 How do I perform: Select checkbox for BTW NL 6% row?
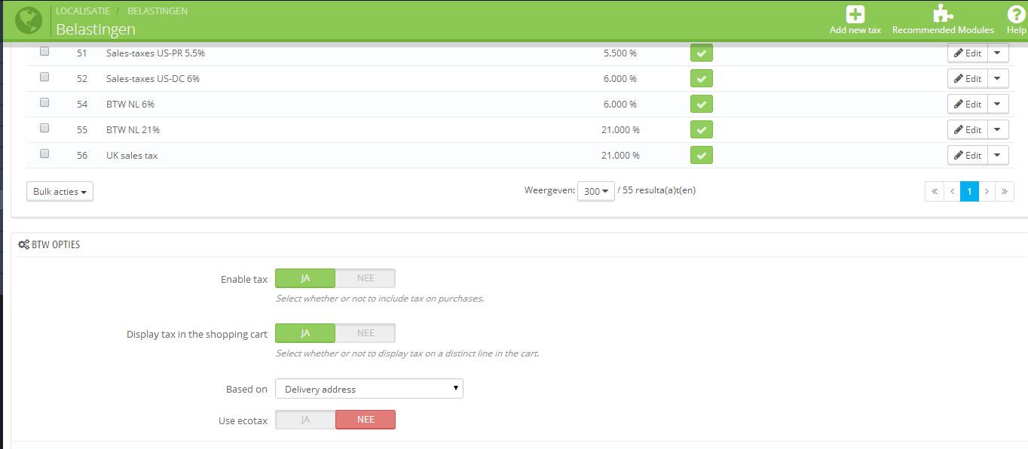coord(44,103)
